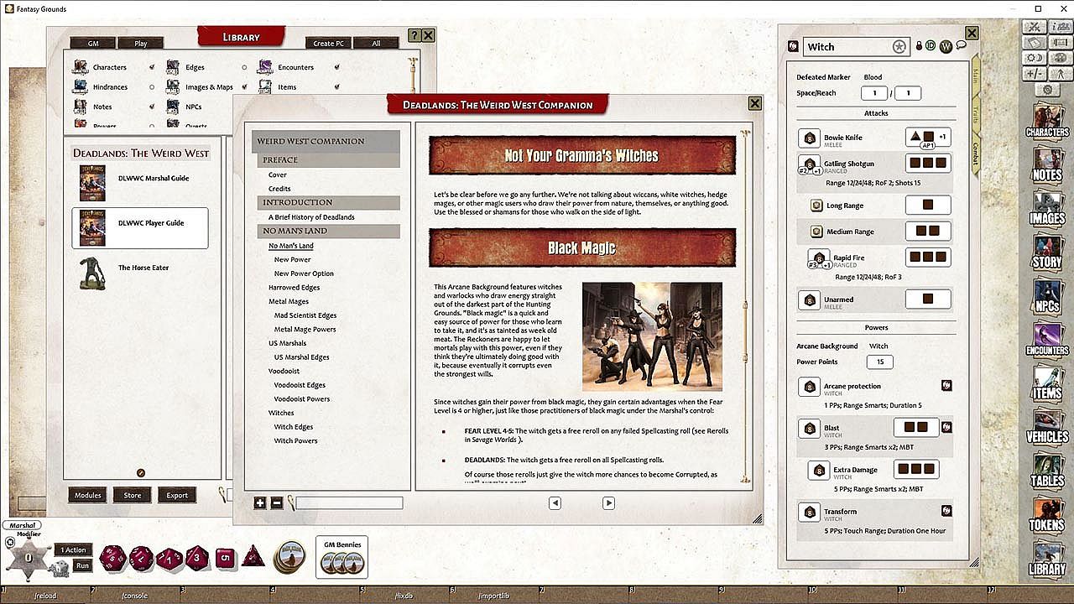Open the Store button
The image size is (1074, 604).
tap(133, 495)
